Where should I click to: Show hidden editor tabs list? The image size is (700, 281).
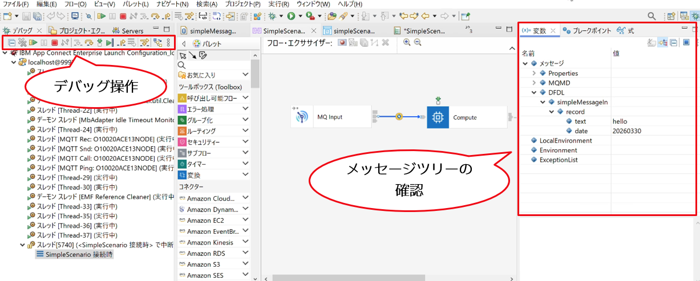[470, 30]
